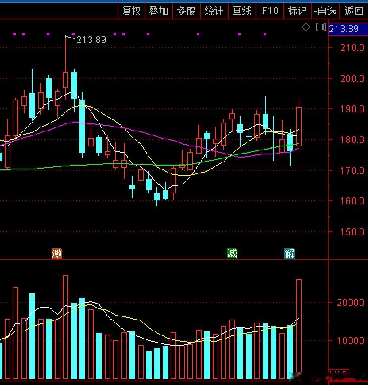The image size is (368, 385).
Task: Click the rightmost magenta info dot
Action: pyautogui.click(x=264, y=34)
